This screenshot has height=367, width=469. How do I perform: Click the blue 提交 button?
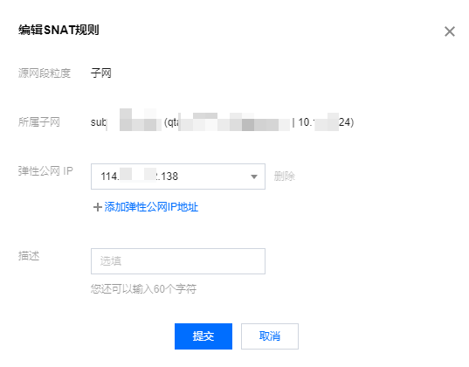[203, 336]
